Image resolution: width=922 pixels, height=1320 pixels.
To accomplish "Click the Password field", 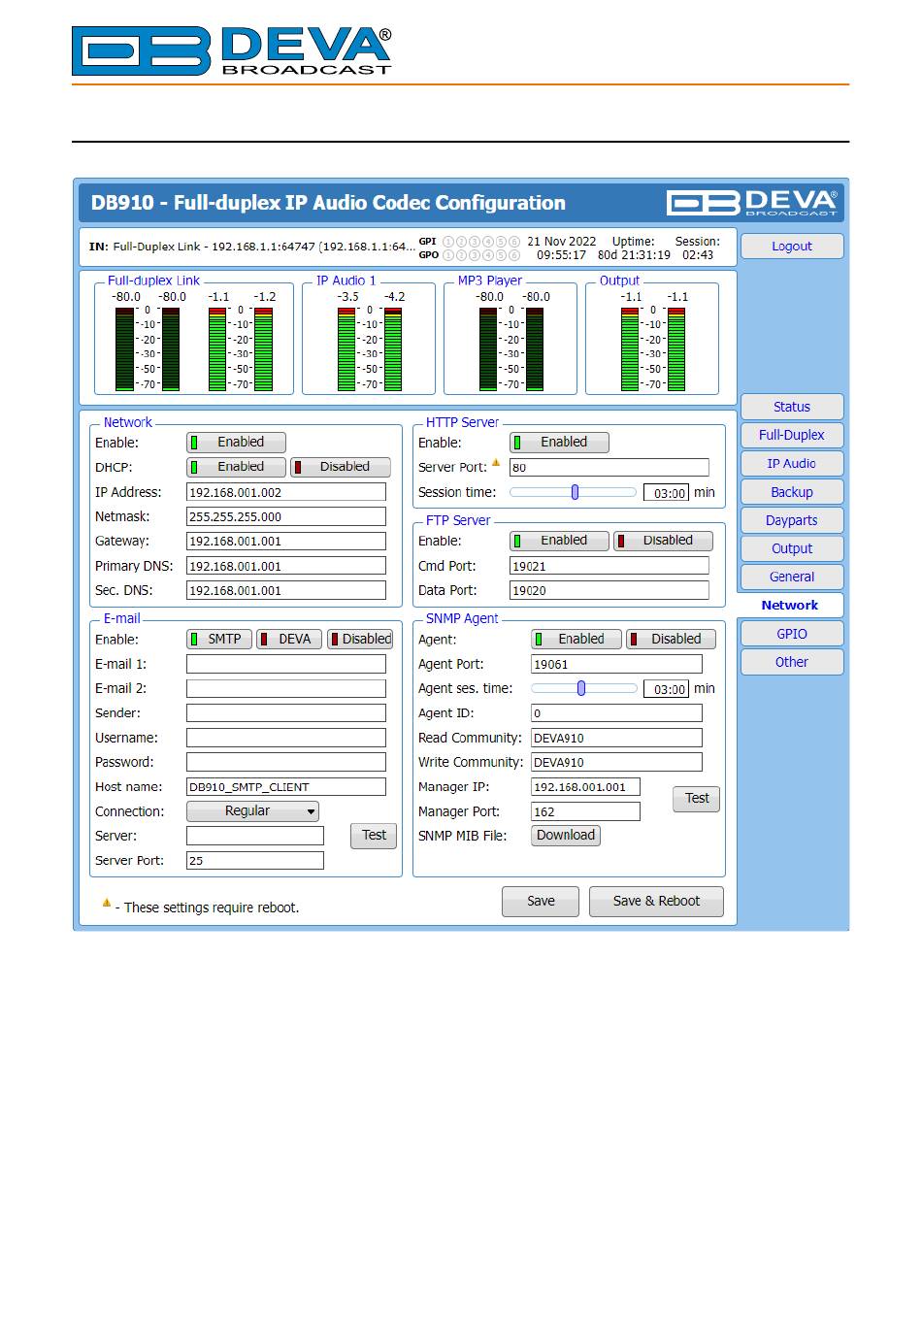I will (x=286, y=762).
